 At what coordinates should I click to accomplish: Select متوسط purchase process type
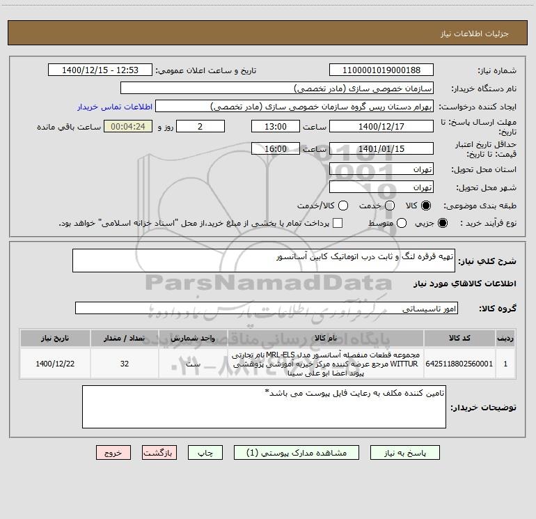[402, 223]
